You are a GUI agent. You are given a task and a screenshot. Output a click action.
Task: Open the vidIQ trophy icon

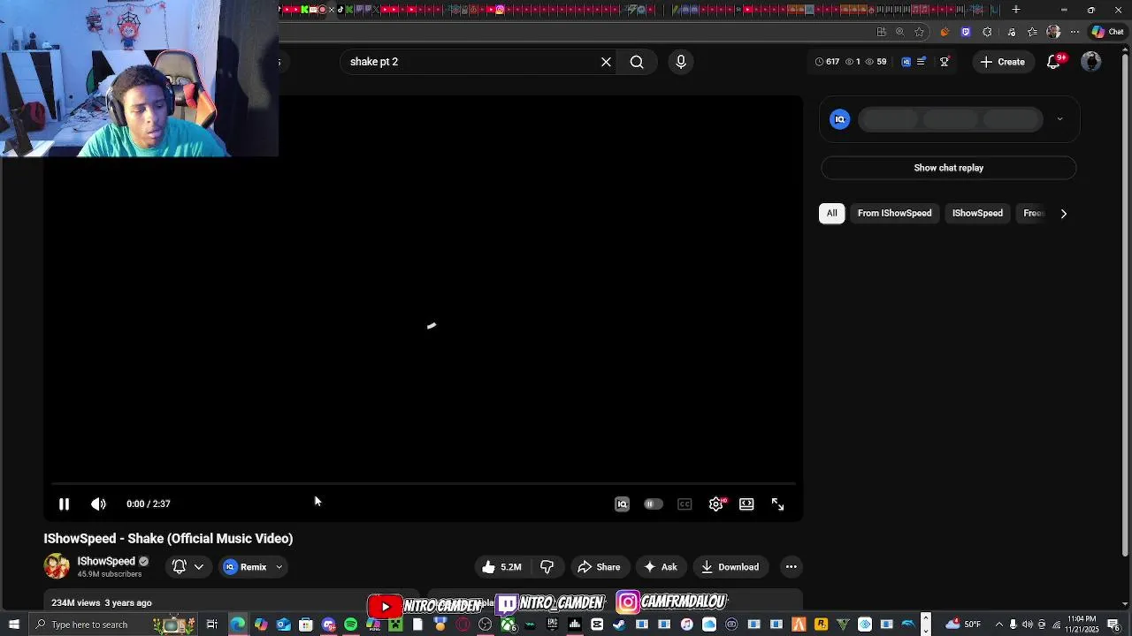[944, 62]
